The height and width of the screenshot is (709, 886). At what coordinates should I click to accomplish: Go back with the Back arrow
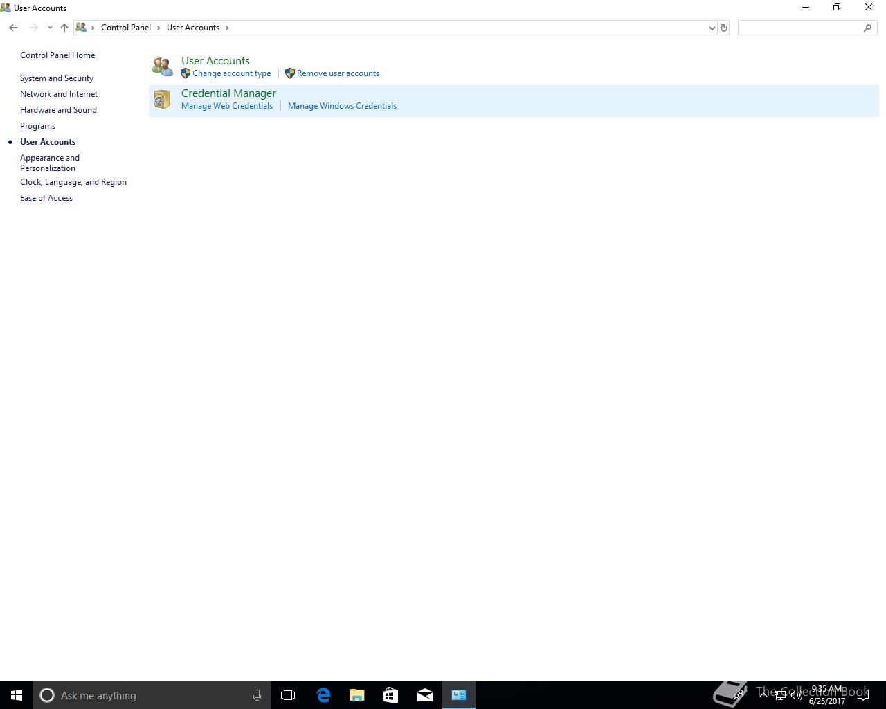click(13, 28)
